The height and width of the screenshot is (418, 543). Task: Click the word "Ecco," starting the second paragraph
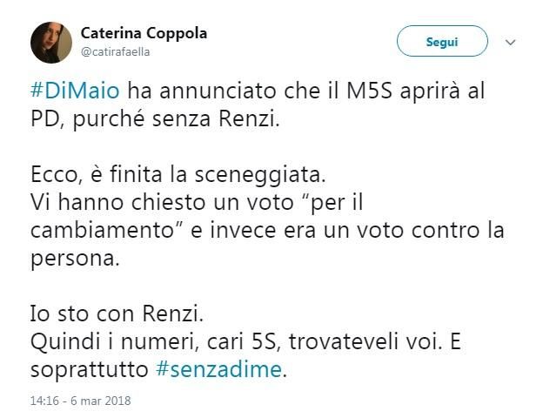[x=54, y=174]
